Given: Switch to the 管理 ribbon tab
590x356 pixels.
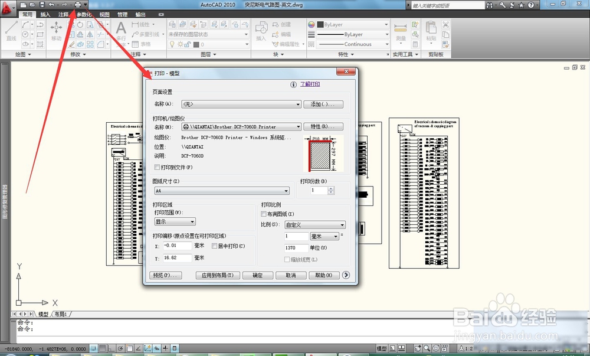Looking at the screenshot, I should coord(122,14).
